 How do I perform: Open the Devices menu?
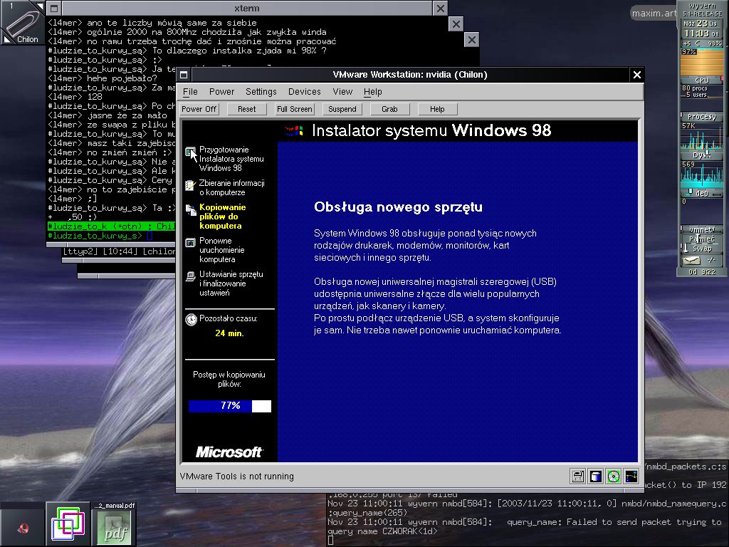click(x=305, y=92)
